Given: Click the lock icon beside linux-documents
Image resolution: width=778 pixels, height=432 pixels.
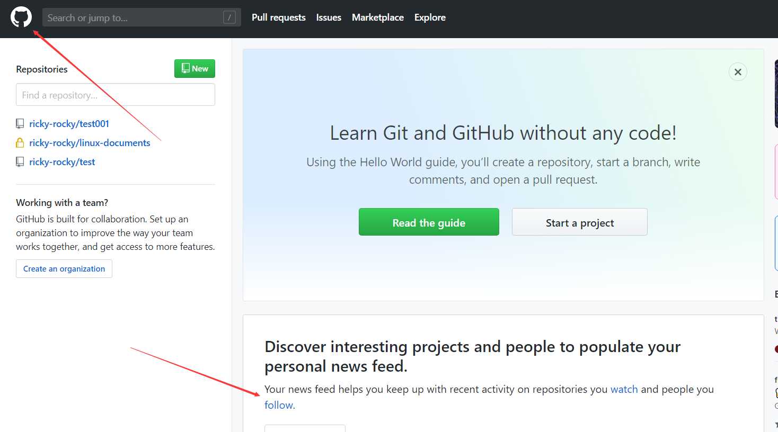Looking at the screenshot, I should tap(20, 143).
